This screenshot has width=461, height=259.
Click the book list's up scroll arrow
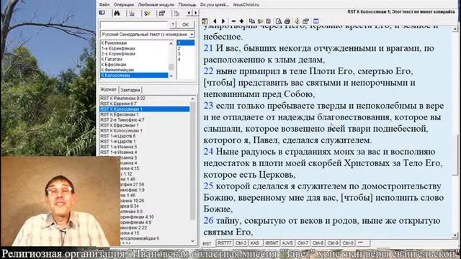[171, 43]
